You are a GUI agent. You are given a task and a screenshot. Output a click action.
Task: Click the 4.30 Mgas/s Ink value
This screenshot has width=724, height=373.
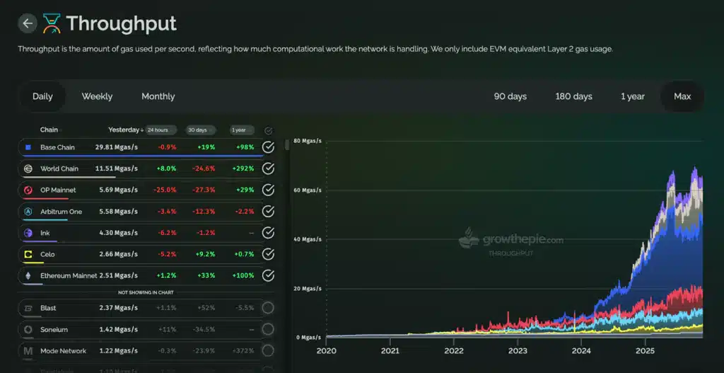[x=118, y=233]
